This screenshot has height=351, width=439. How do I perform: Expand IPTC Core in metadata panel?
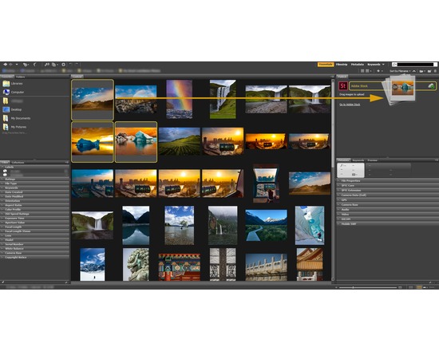tap(387, 186)
